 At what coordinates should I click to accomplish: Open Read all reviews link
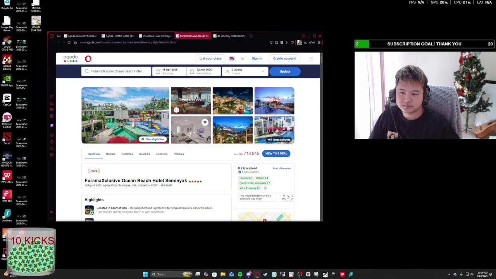pyautogui.click(x=282, y=168)
